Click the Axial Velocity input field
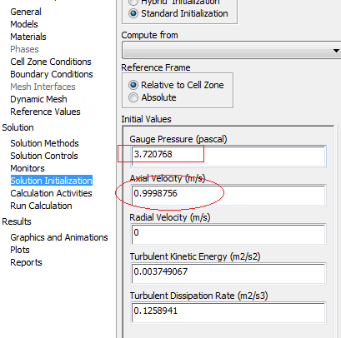This screenshot has height=338, width=341. [228, 196]
